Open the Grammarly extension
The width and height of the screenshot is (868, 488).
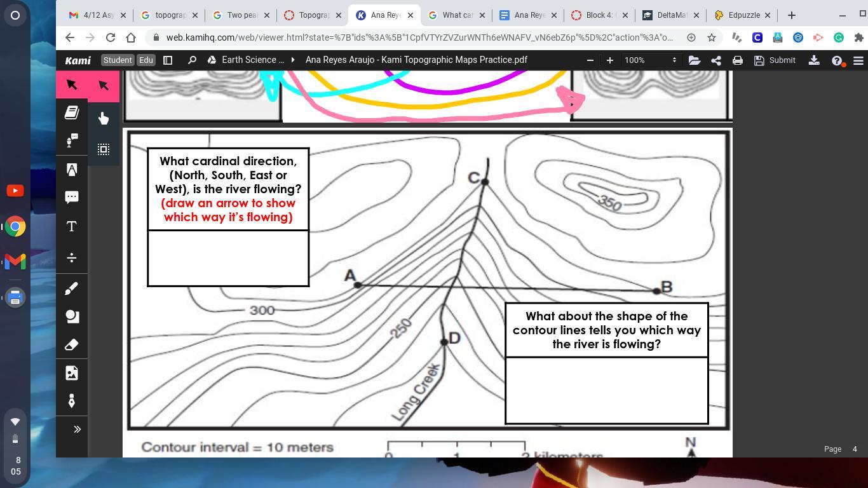pyautogui.click(x=839, y=37)
